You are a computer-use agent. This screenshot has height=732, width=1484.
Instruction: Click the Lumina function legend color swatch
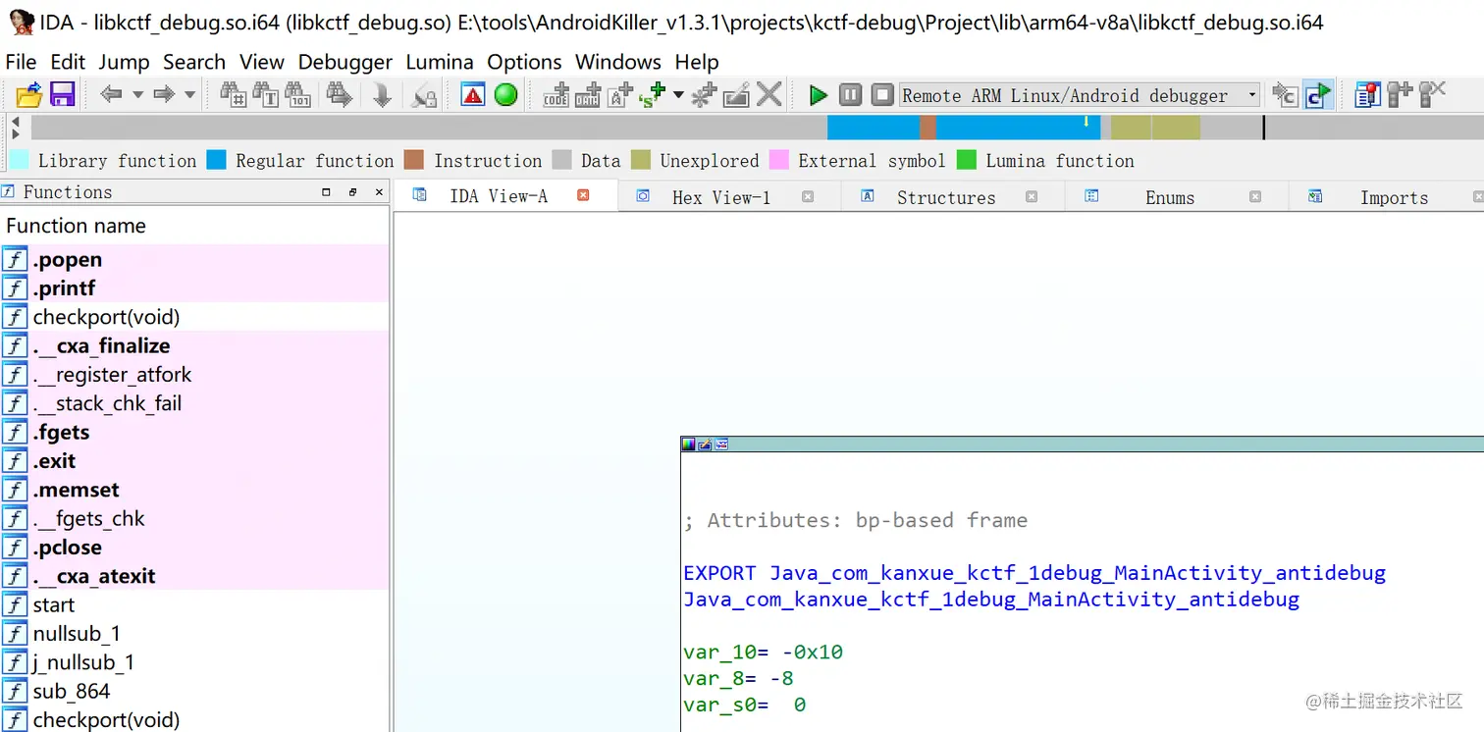[967, 160]
